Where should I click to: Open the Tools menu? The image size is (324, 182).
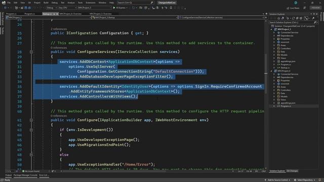[80, 3]
